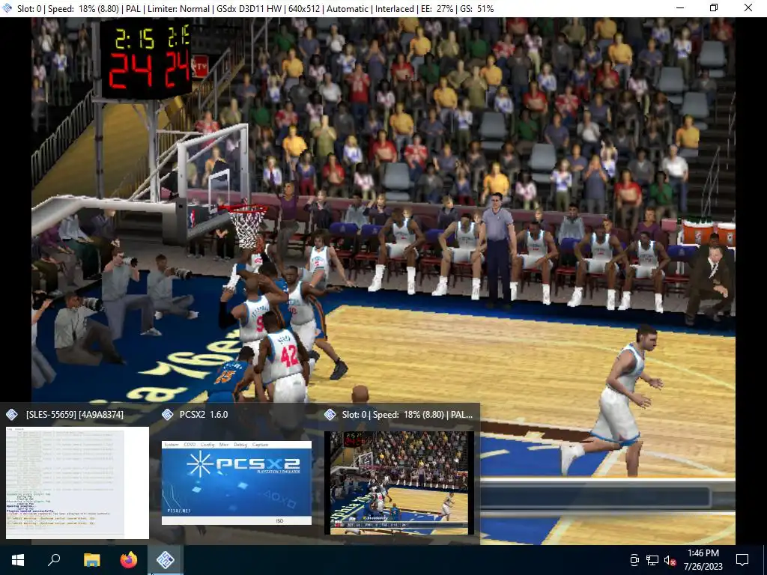Launch File Explorer from taskbar
Image resolution: width=767 pixels, height=575 pixels.
(91, 560)
